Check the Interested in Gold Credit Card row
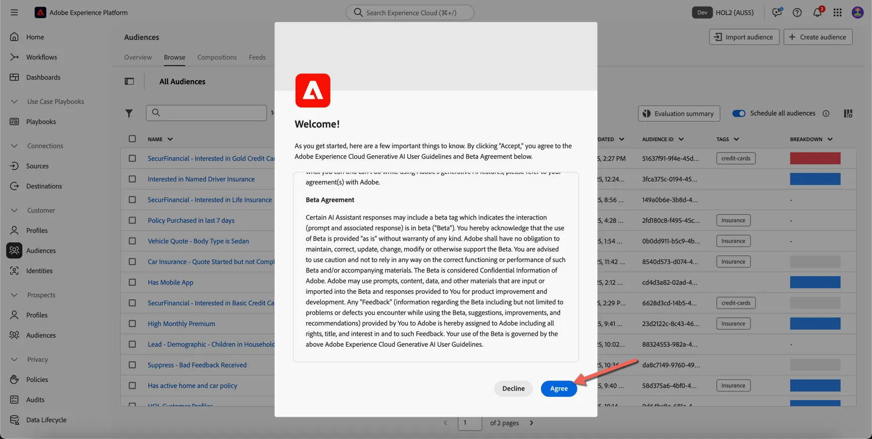872x439 pixels. pyautogui.click(x=132, y=158)
